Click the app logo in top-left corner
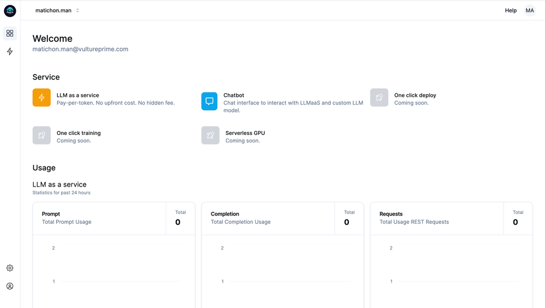545x308 pixels. pos(10,11)
